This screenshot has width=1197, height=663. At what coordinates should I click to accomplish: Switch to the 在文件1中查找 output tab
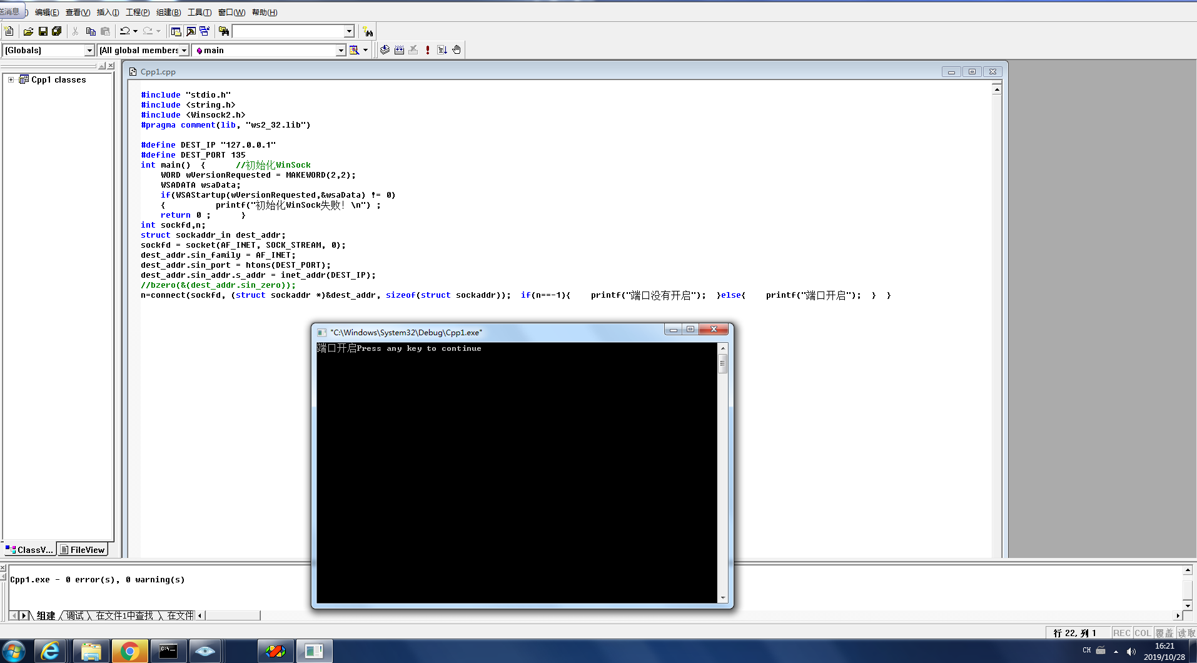124,615
